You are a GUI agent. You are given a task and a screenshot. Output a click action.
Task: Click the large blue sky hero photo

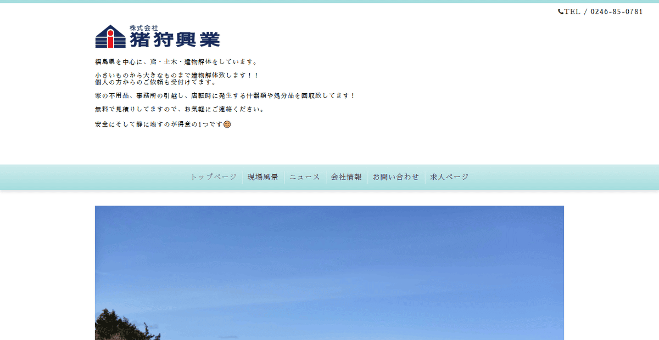pos(329,263)
